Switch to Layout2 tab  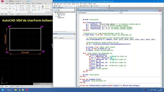point(17,87)
